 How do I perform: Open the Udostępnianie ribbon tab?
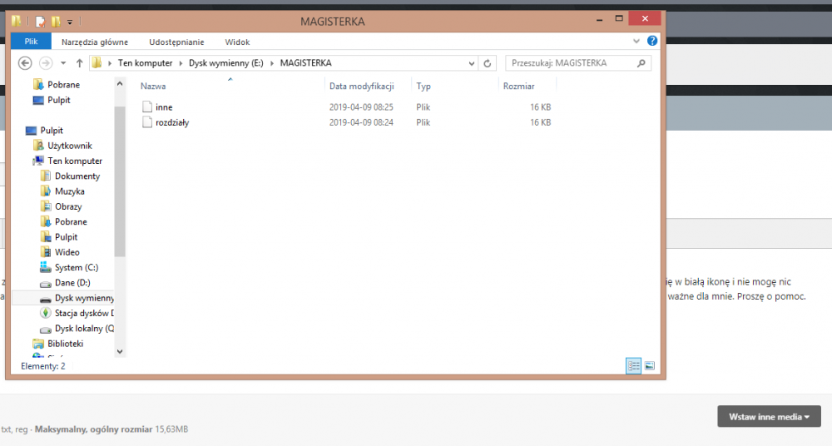click(x=176, y=42)
